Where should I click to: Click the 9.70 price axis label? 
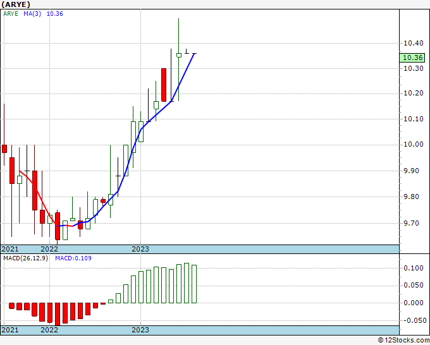(412, 223)
